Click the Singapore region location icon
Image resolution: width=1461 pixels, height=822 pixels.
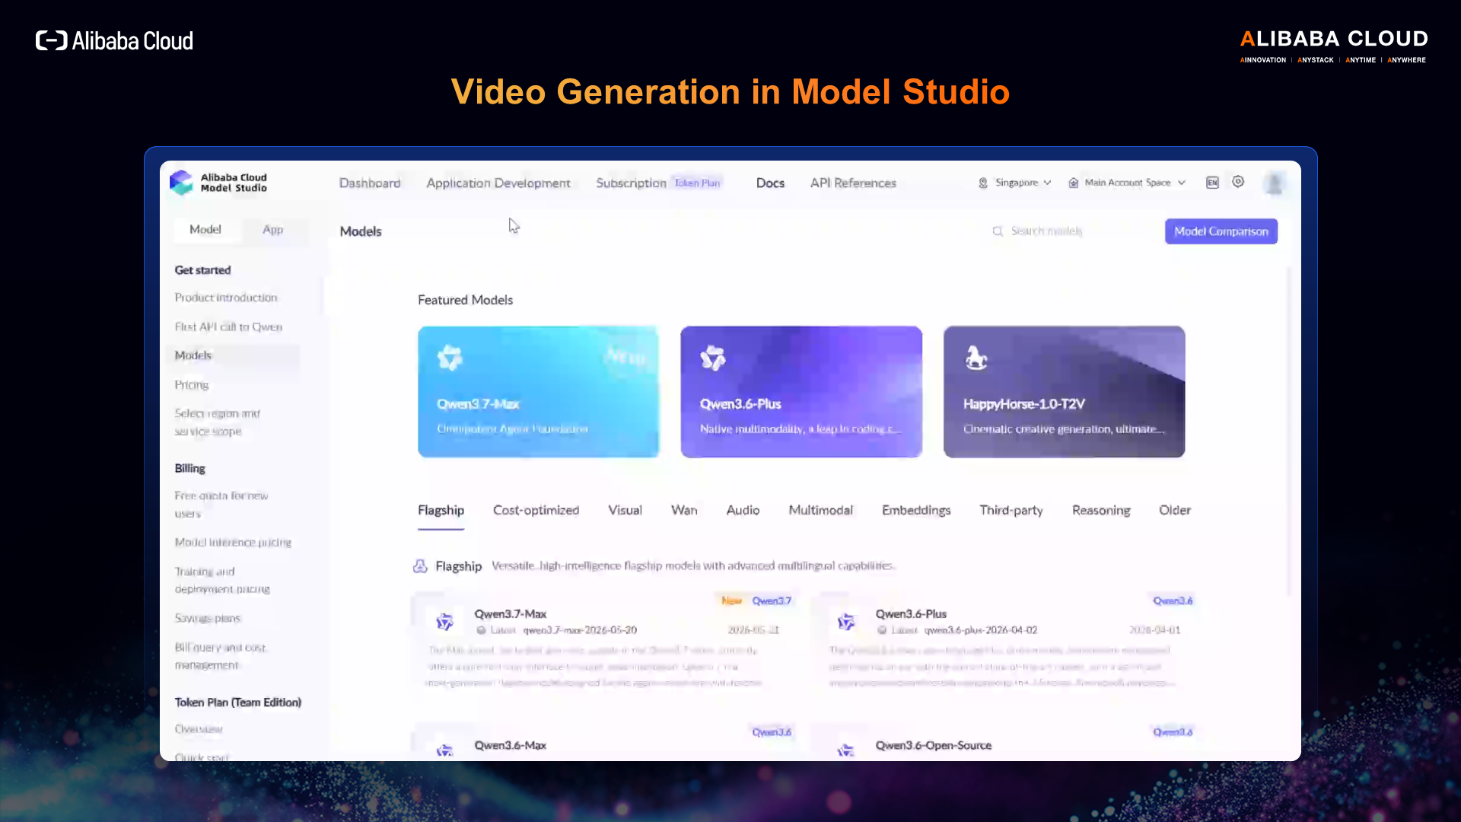tap(983, 183)
